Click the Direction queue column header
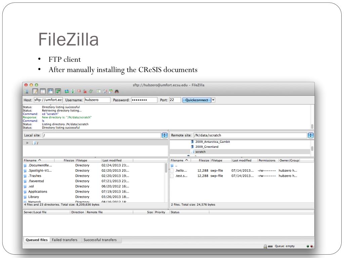 point(78,212)
